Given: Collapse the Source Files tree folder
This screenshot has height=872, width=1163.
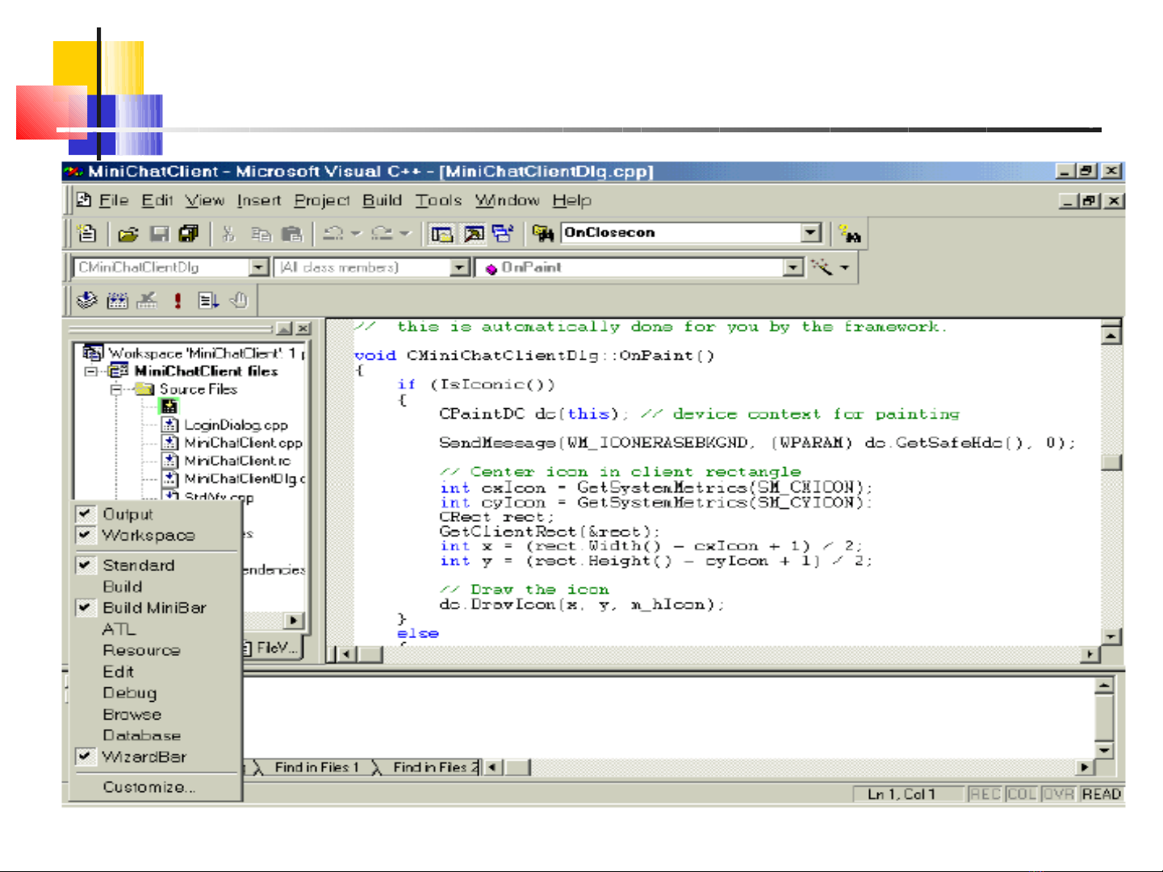Looking at the screenshot, I should 116,390.
